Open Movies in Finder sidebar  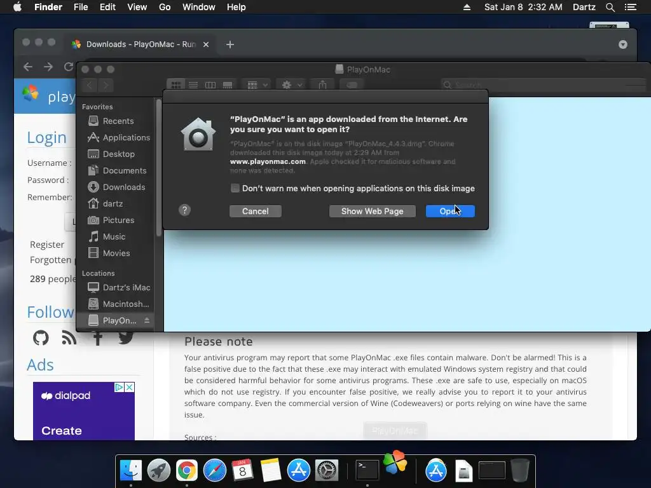[109, 253]
